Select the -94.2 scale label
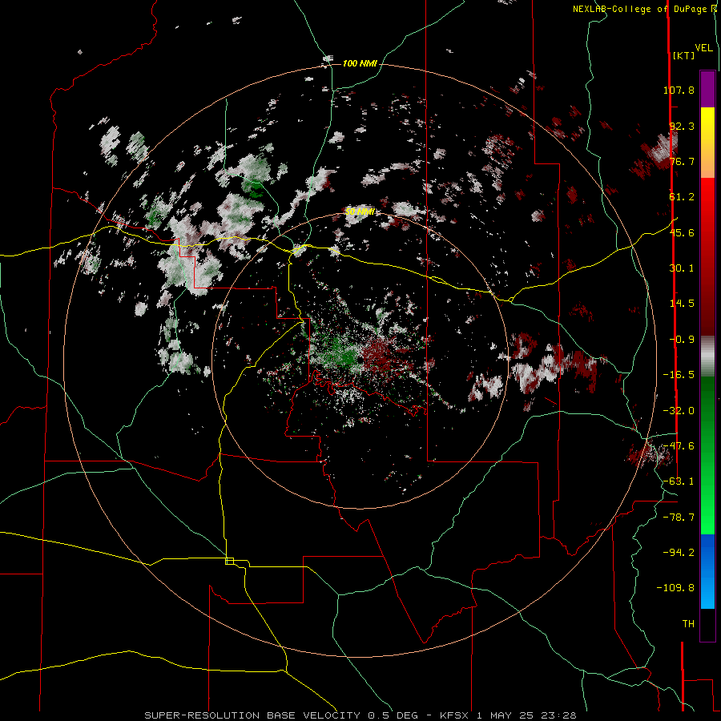The image size is (721, 721). (x=679, y=552)
